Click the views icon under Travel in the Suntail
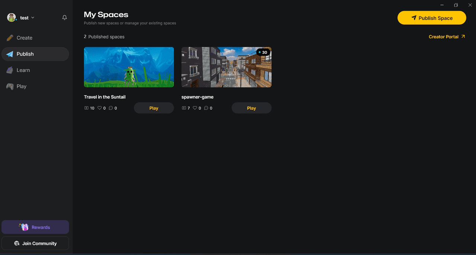Screen dimensions: 476x255 click(x=86, y=108)
